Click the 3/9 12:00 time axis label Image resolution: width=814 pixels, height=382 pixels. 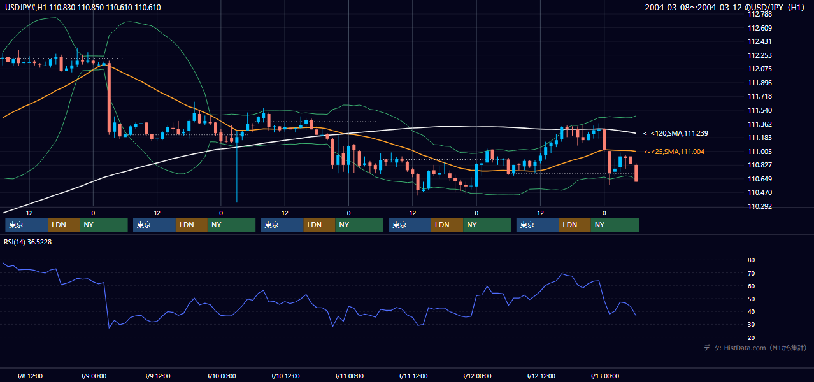[x=157, y=376]
